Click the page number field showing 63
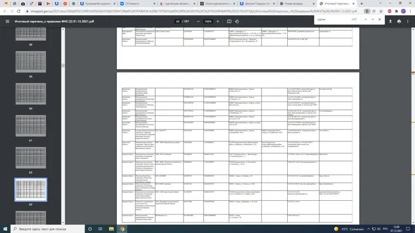Image resolution: width=415 pixels, height=233 pixels. click(x=178, y=21)
